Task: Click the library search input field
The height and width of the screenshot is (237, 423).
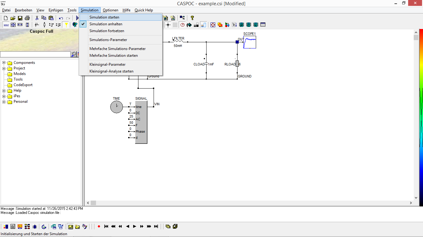Action: 35,54
